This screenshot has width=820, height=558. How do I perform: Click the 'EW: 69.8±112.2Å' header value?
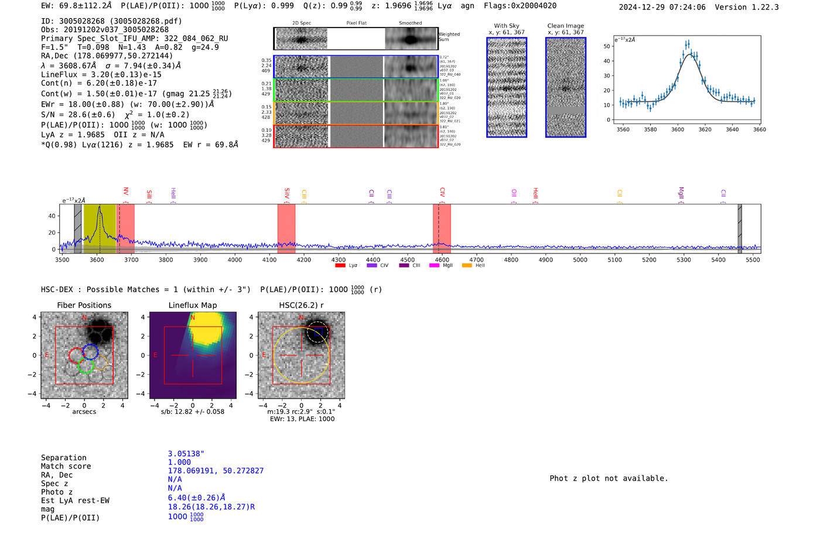click(x=76, y=6)
